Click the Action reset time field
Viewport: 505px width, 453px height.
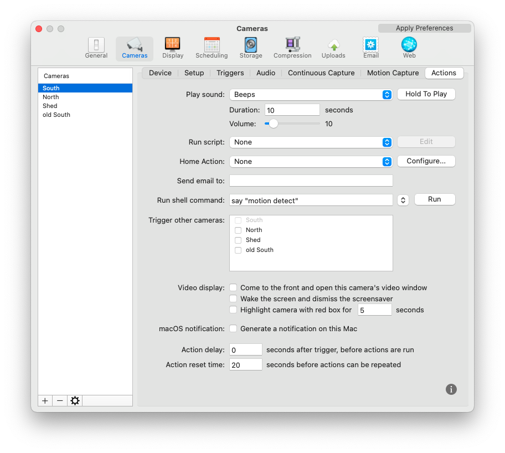(x=245, y=365)
